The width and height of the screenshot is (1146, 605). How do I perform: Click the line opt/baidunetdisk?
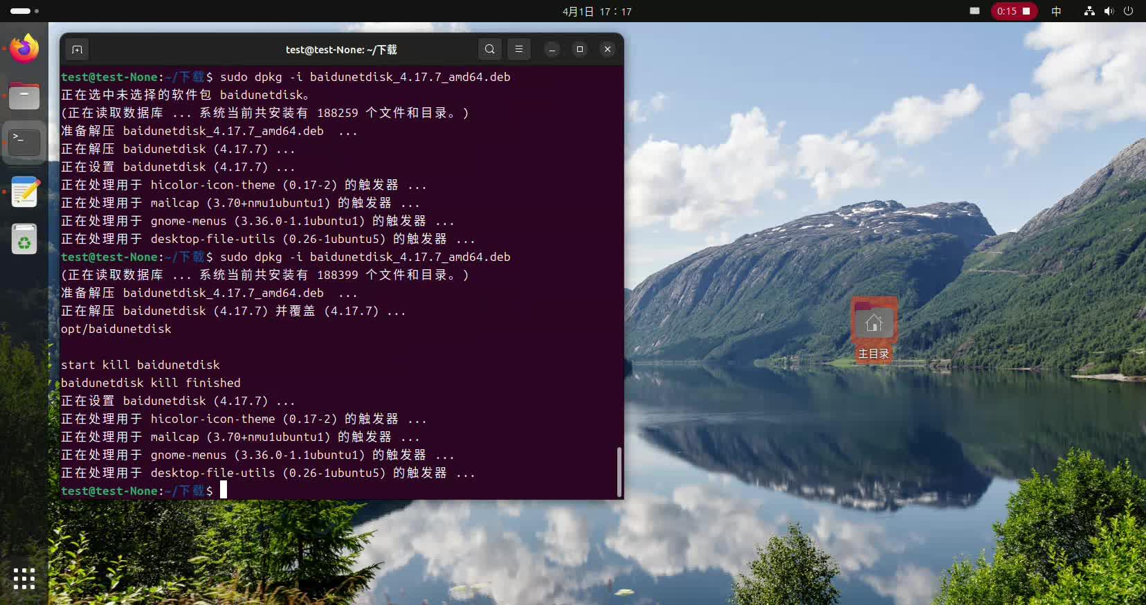click(x=116, y=329)
